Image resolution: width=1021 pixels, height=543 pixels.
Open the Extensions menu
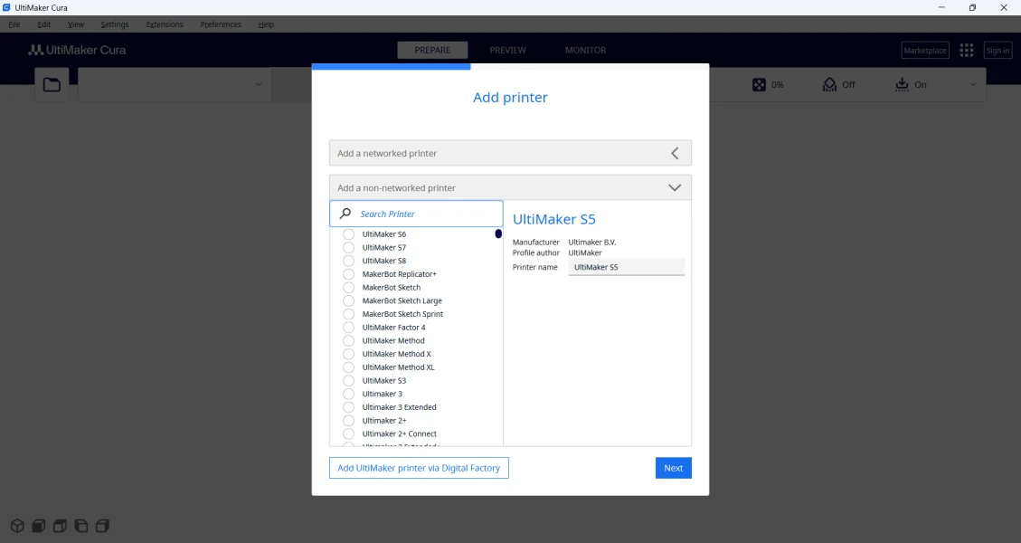coord(165,24)
